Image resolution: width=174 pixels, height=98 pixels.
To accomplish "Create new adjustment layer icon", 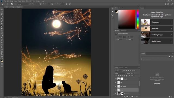I will tap(130, 97).
